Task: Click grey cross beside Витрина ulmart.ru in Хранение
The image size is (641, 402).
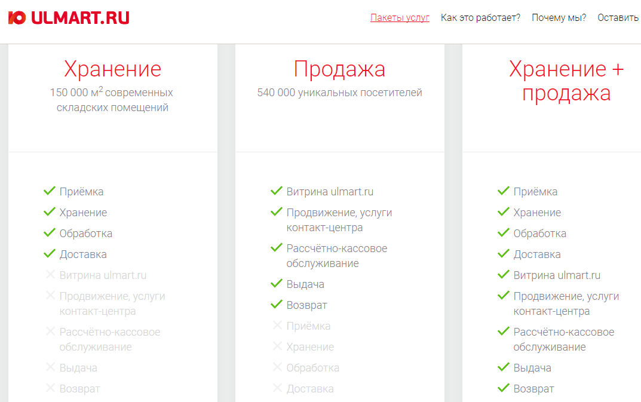Action: (x=50, y=275)
